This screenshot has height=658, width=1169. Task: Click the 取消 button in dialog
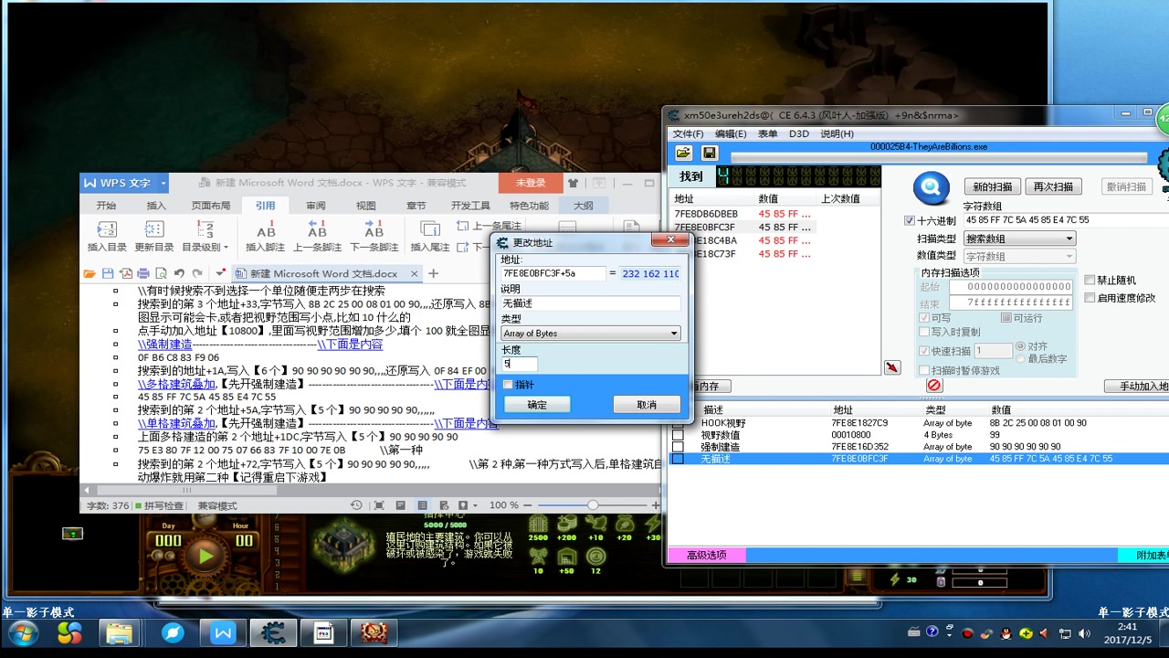tap(647, 404)
